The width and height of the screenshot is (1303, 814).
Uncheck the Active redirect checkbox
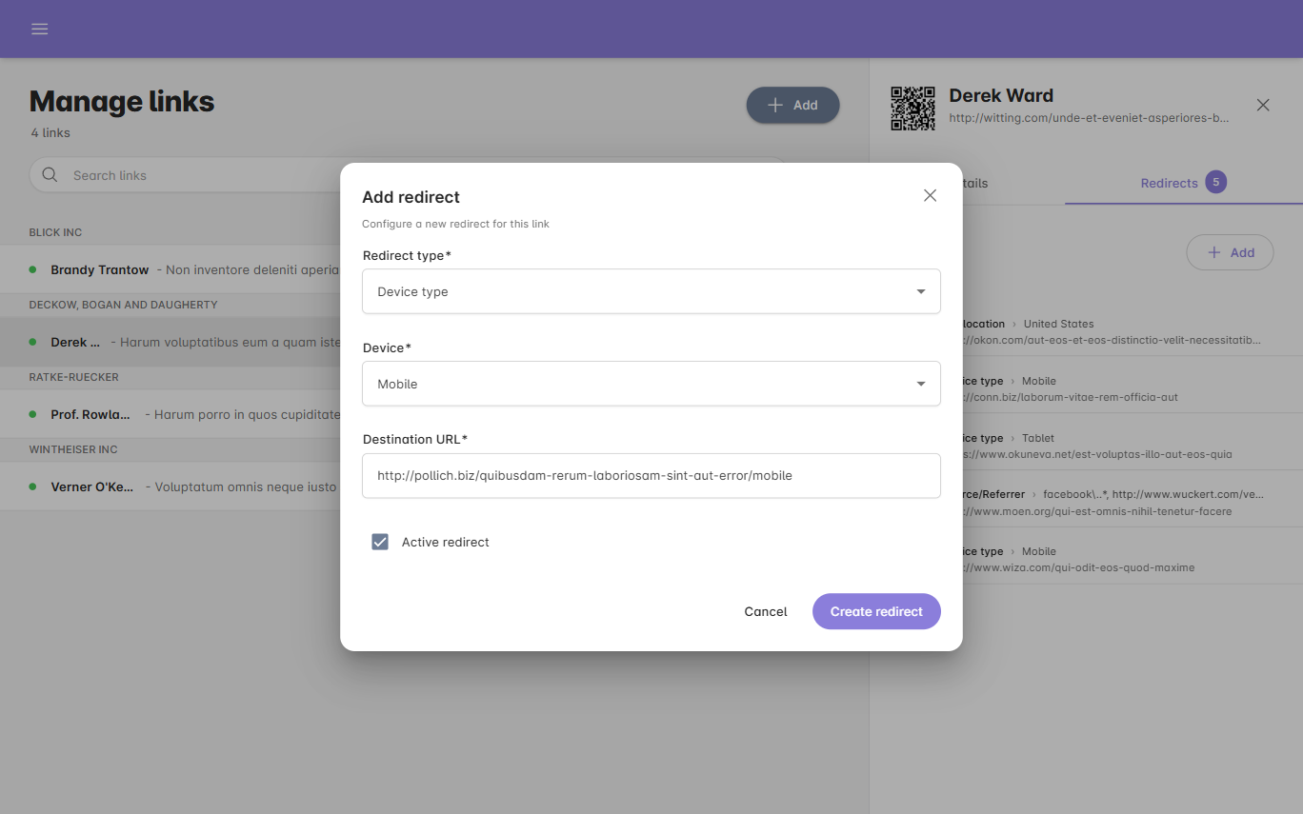coord(380,542)
